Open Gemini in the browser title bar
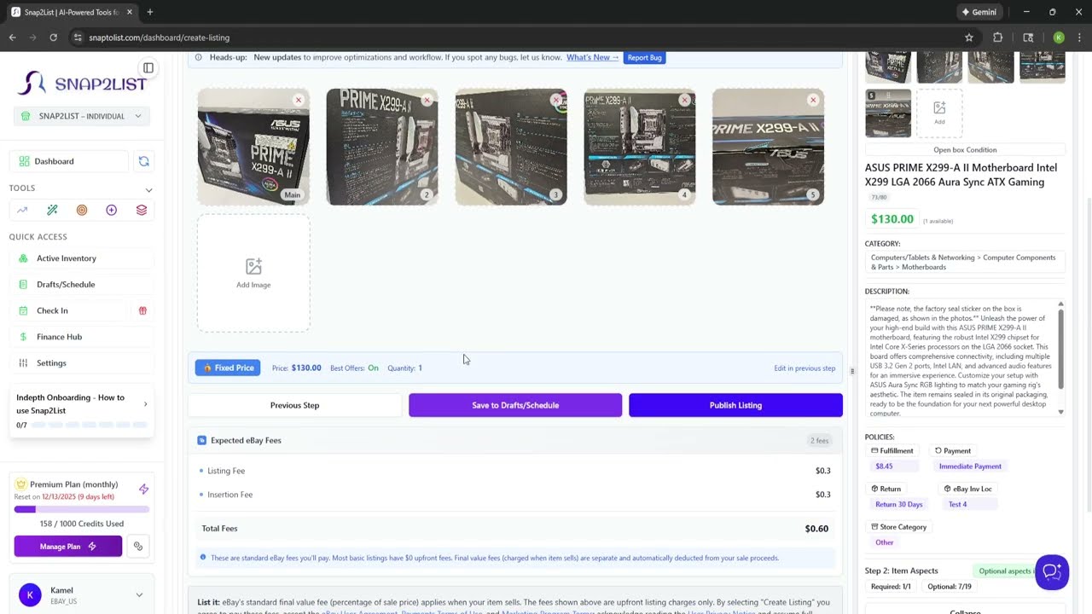The height and width of the screenshot is (614, 1092). pos(979,12)
